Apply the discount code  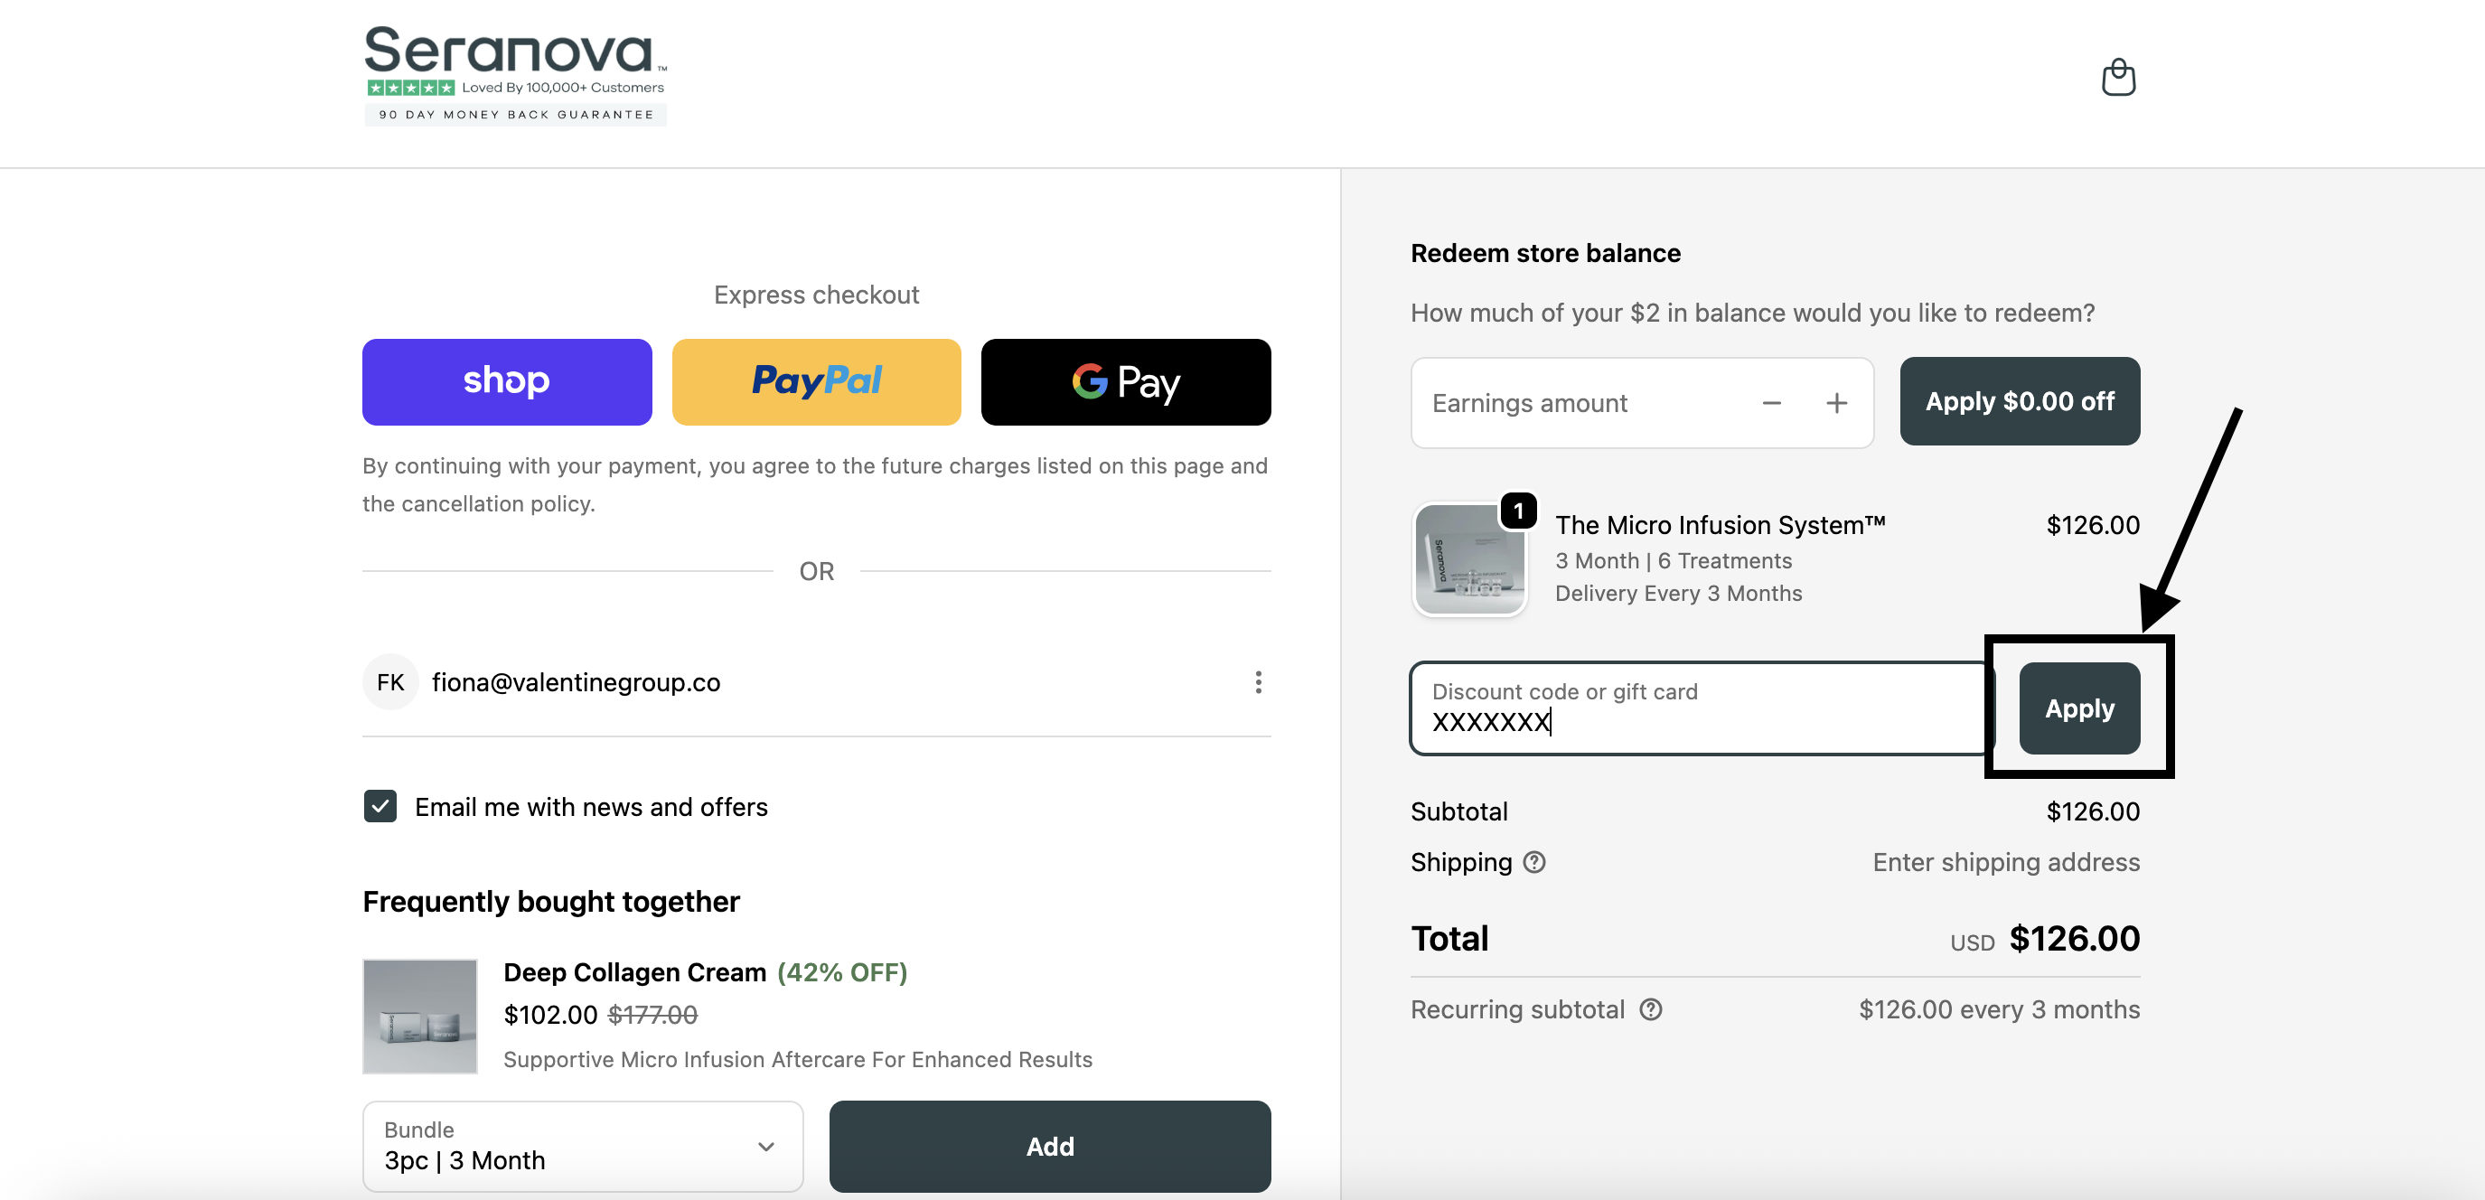point(2079,708)
